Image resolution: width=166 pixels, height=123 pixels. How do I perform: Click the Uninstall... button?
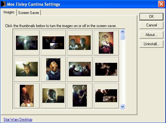pos(151,44)
